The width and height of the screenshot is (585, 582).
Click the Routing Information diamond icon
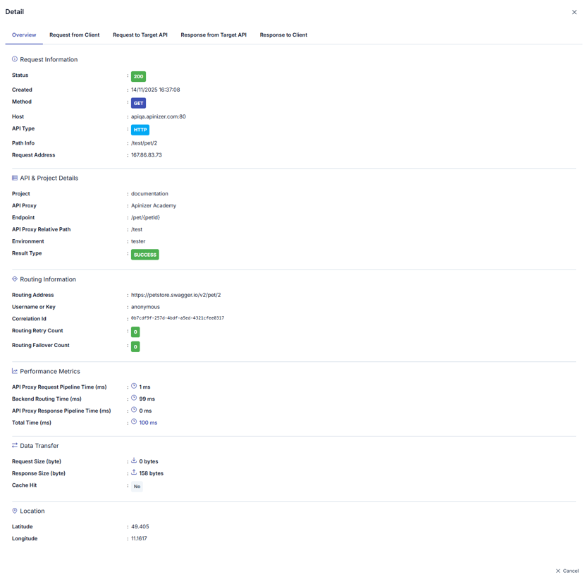(x=15, y=279)
